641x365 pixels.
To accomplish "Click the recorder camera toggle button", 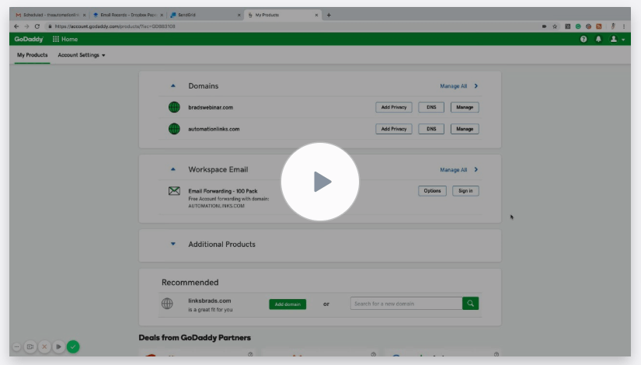I will (30, 346).
